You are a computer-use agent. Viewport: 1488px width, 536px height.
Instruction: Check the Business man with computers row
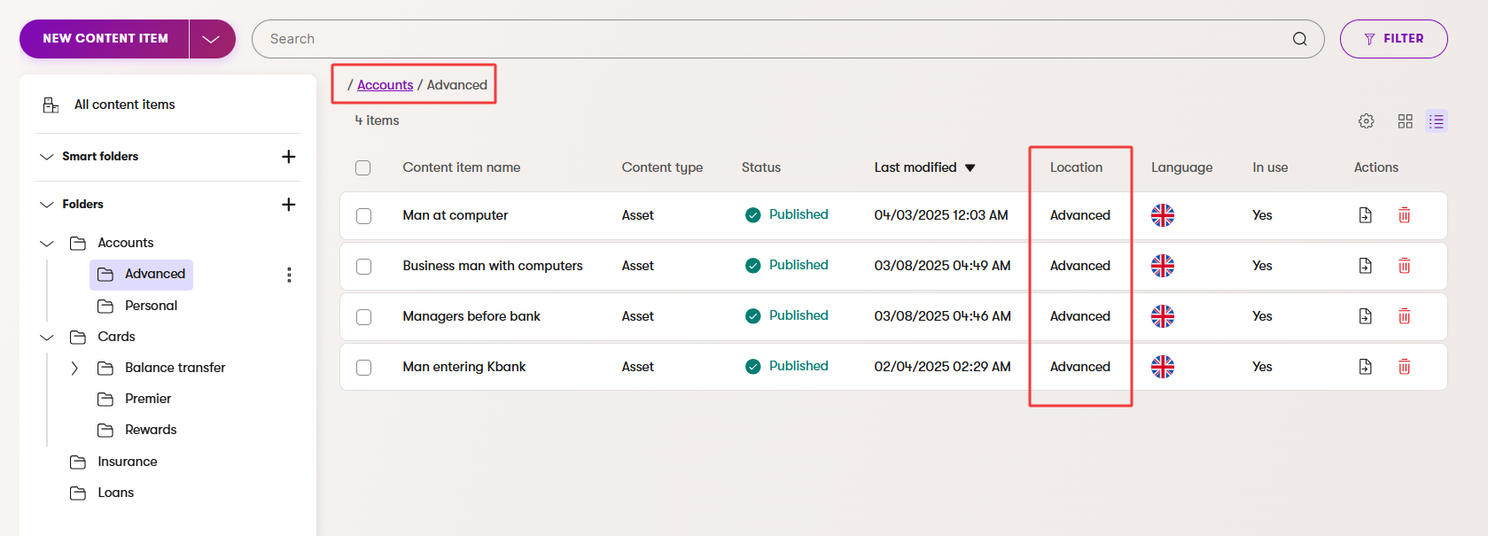point(363,267)
